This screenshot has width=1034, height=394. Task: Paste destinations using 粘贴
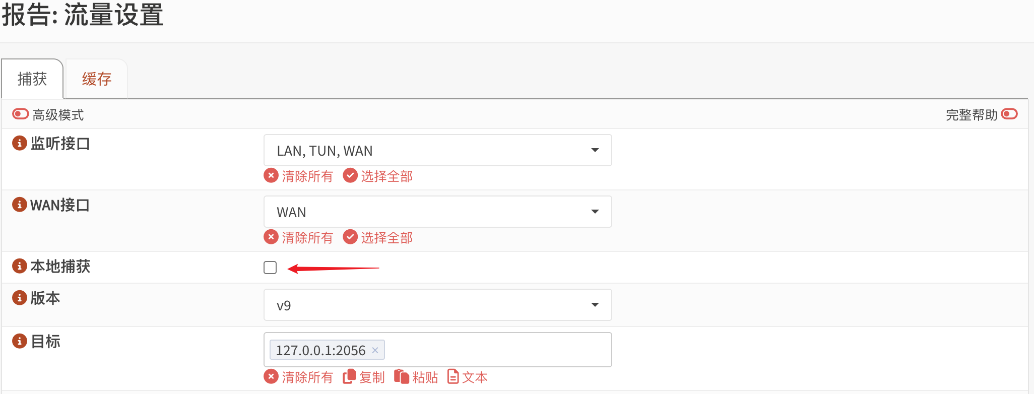point(416,377)
